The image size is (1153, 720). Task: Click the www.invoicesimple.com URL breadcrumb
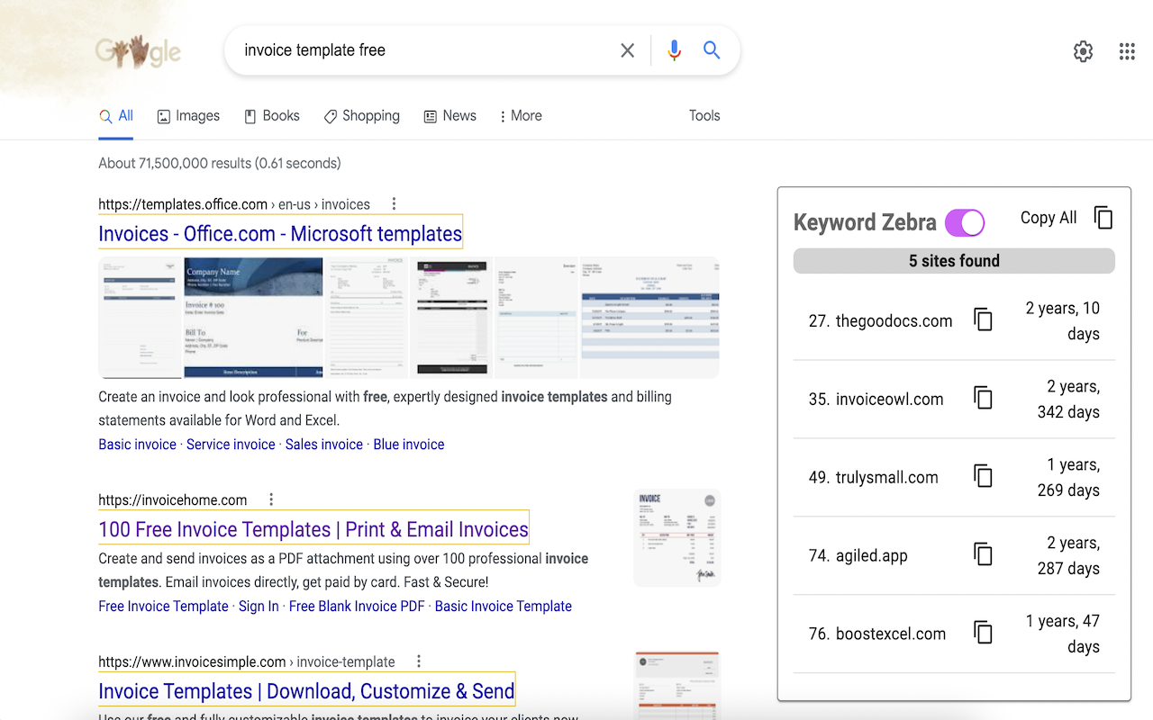coord(247,662)
